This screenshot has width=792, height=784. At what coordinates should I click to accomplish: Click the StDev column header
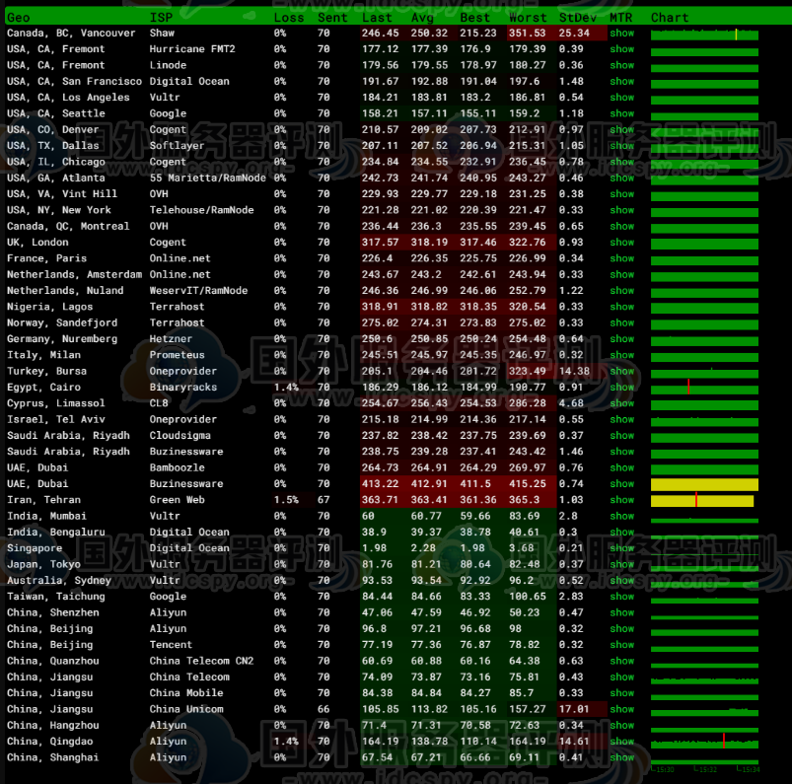pyautogui.click(x=578, y=18)
